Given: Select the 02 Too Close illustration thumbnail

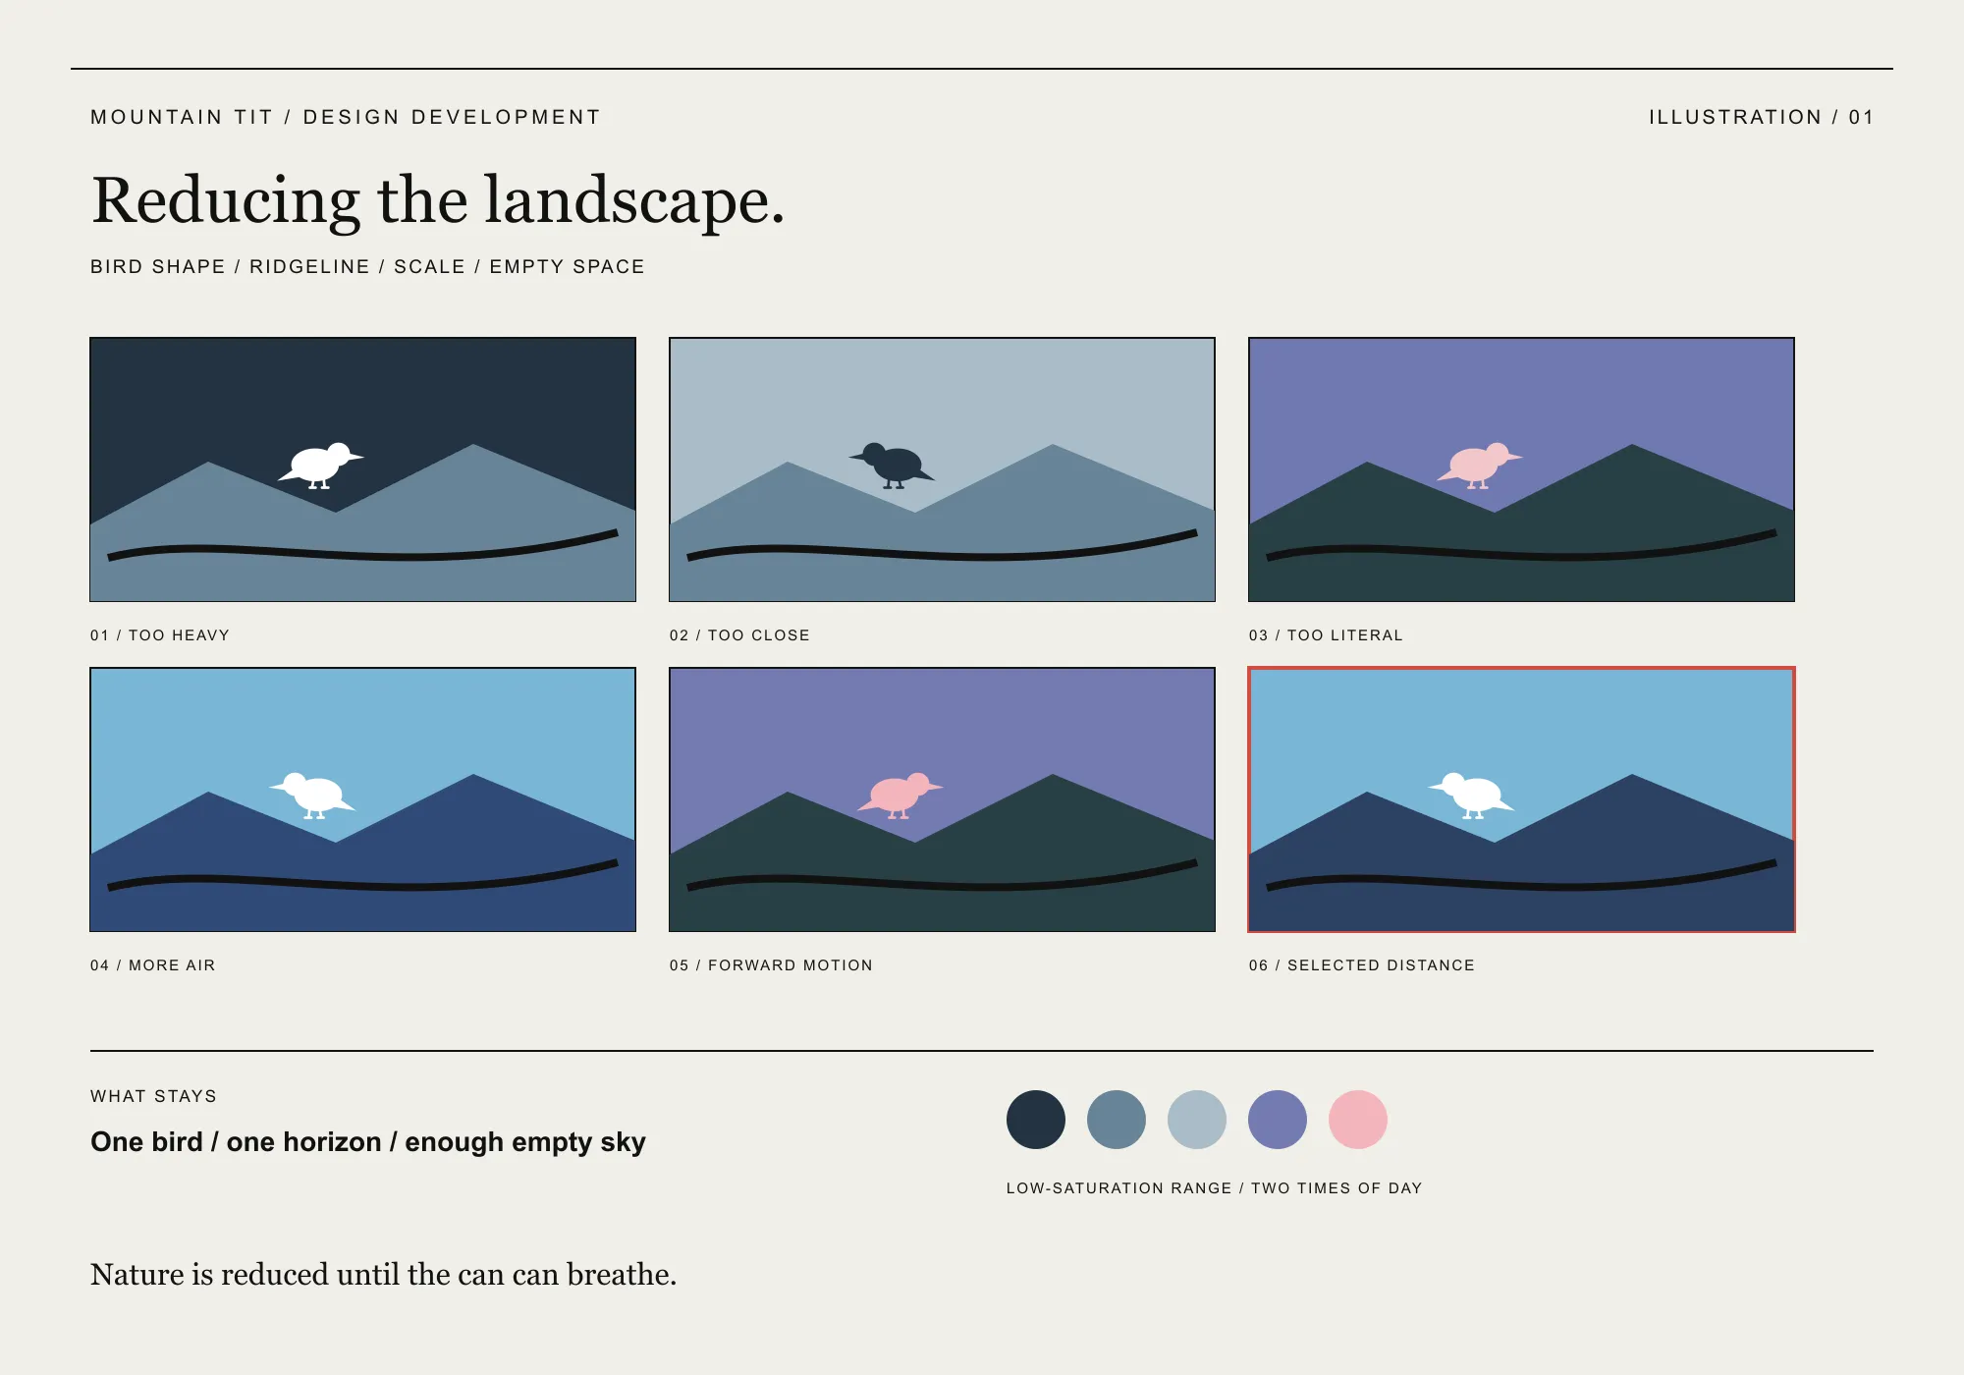Looking at the screenshot, I should [942, 469].
